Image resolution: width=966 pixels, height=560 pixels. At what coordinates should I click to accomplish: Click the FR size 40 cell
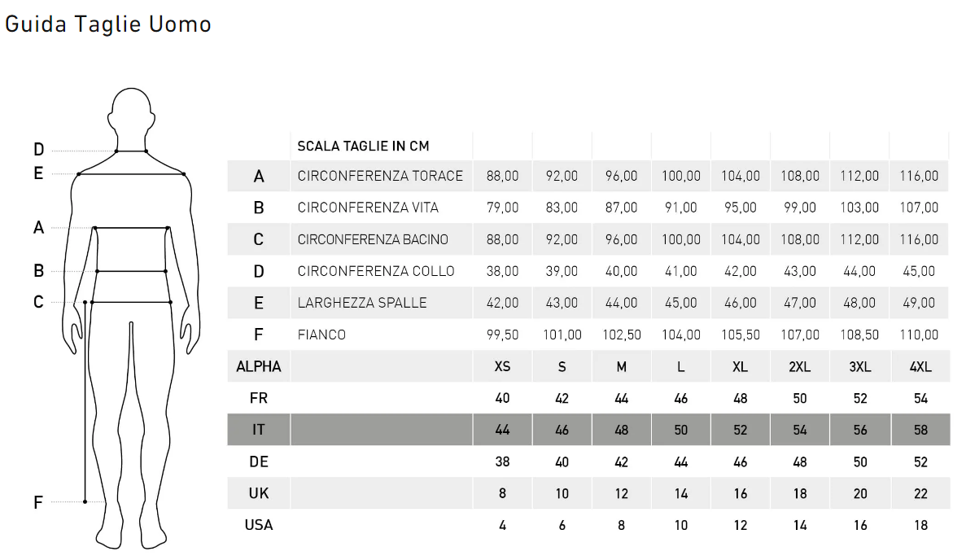(x=502, y=398)
